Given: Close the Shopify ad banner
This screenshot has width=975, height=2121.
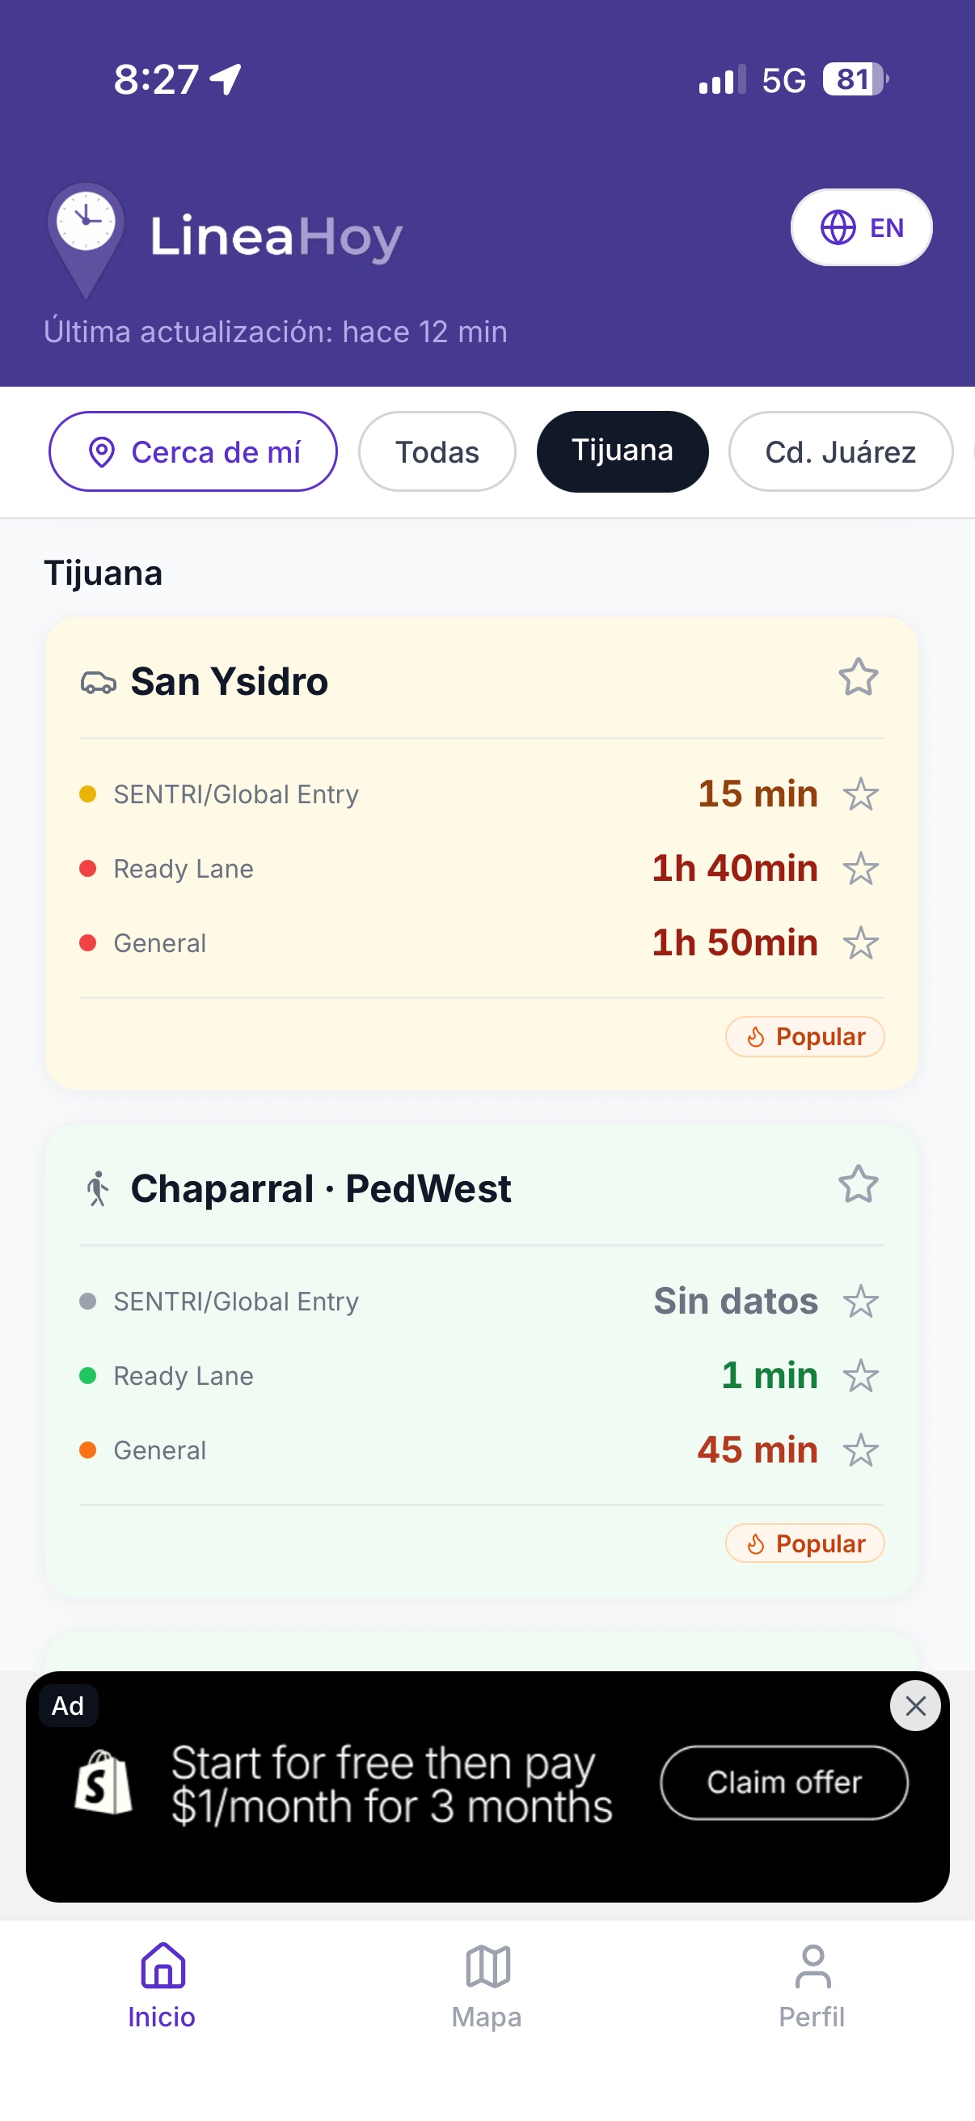Looking at the screenshot, I should point(915,1706).
